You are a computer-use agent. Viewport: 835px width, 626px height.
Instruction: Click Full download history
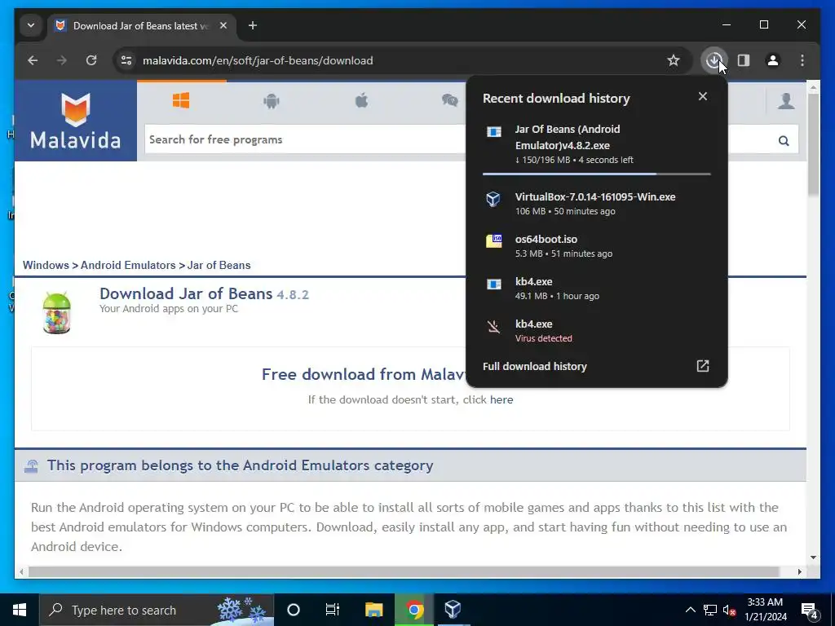click(x=534, y=366)
